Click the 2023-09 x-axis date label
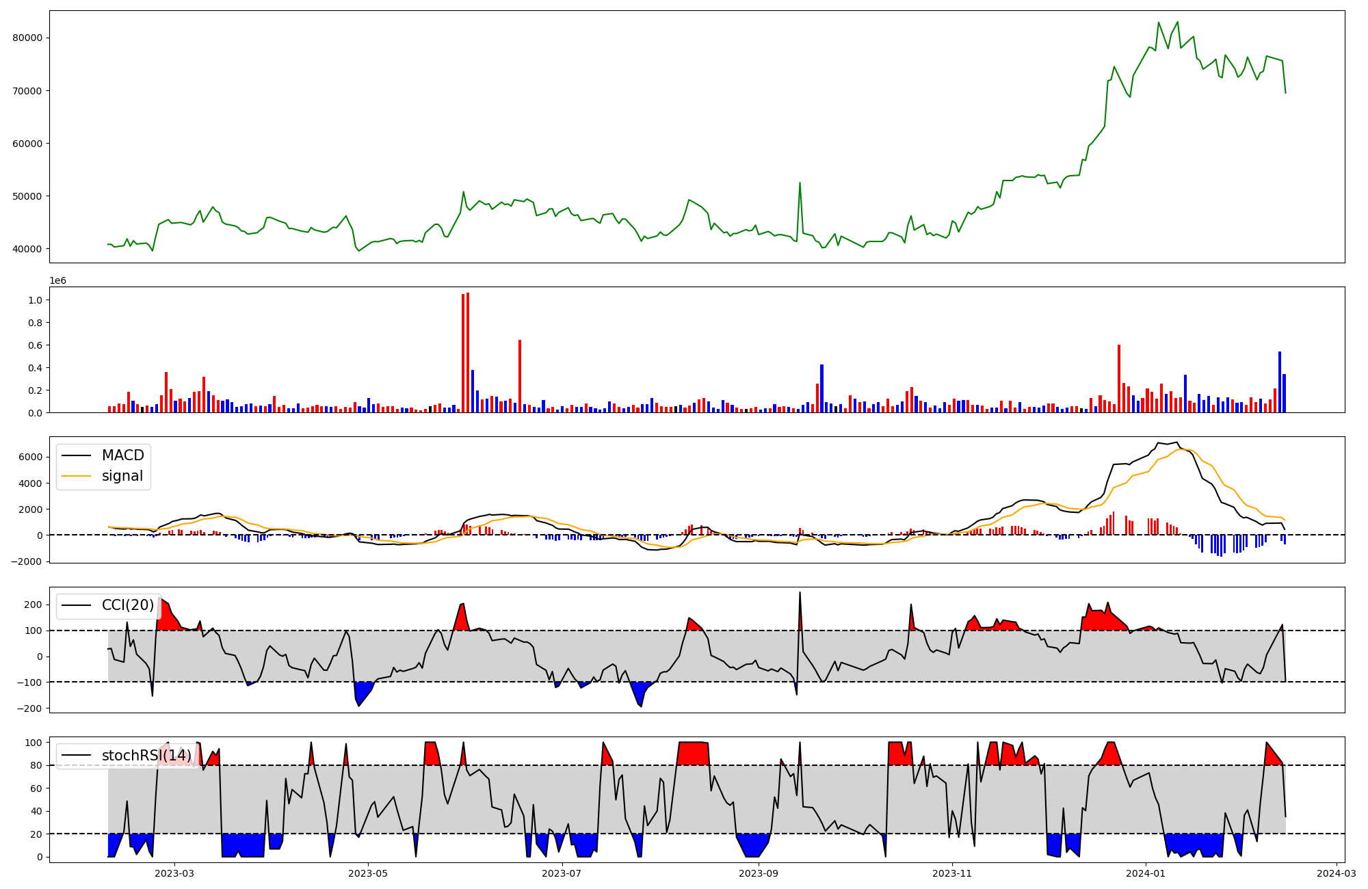Viewport: 1368px width, 889px height. 759,873
